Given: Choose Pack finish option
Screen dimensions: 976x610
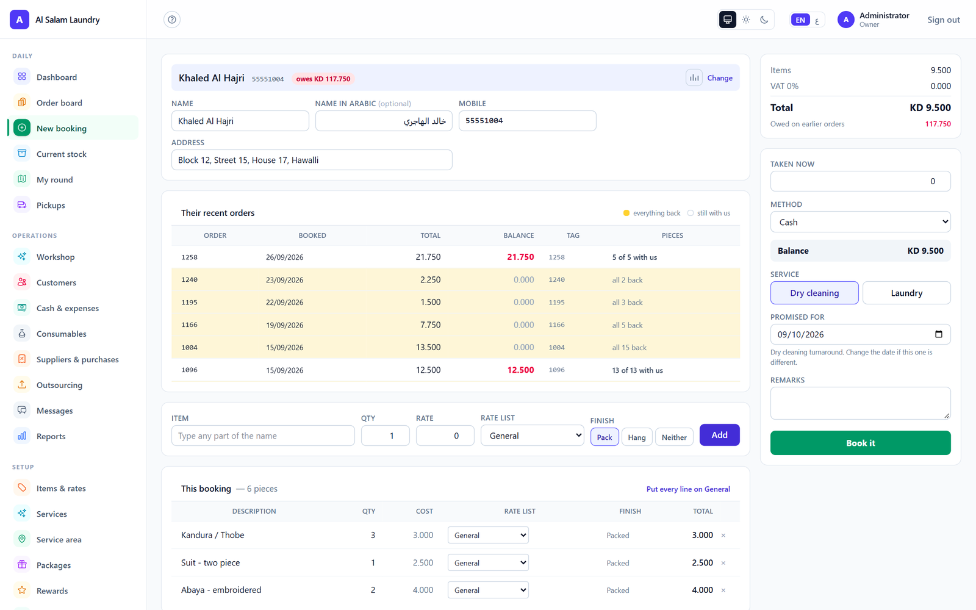Looking at the screenshot, I should coord(605,437).
